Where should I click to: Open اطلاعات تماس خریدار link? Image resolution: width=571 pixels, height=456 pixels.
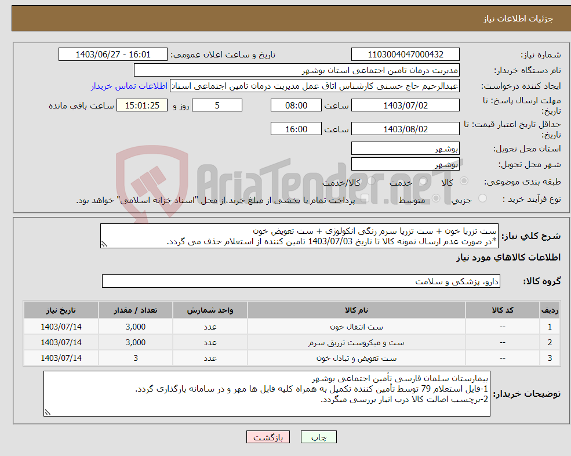click(x=129, y=86)
